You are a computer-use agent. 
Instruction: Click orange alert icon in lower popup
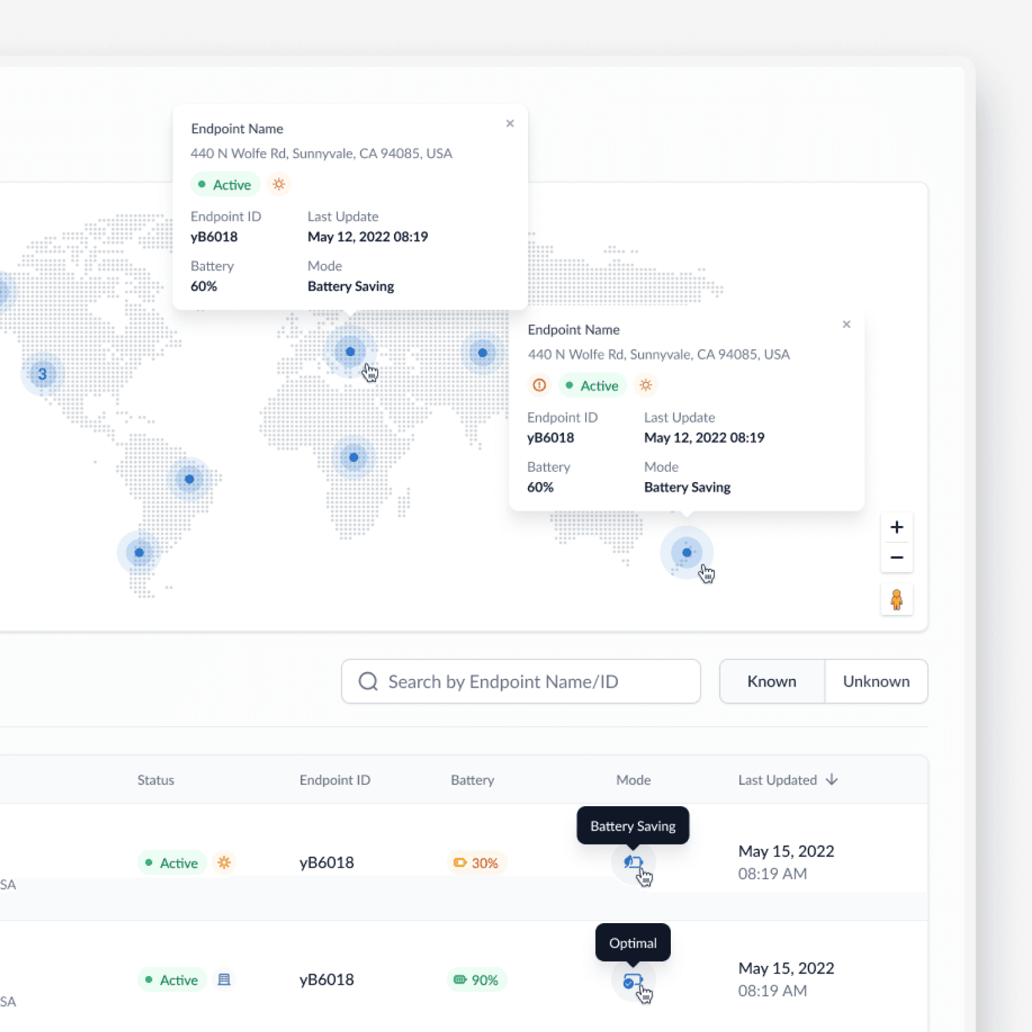[x=539, y=385]
